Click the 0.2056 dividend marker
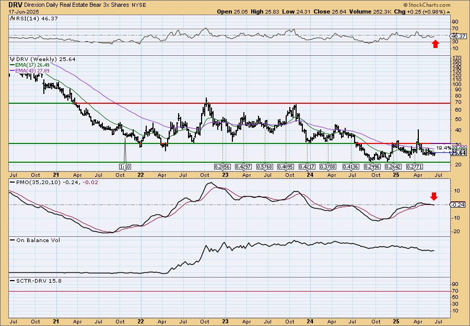Image resolution: width=470 pixels, height=326 pixels. (222, 166)
